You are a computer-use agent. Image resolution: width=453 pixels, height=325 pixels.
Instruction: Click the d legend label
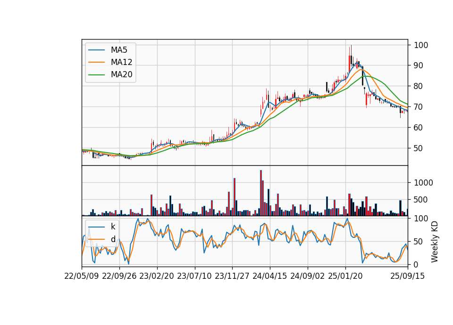(x=113, y=239)
